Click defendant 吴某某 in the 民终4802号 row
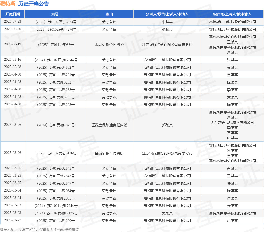The image size is (264, 232). [232, 67]
